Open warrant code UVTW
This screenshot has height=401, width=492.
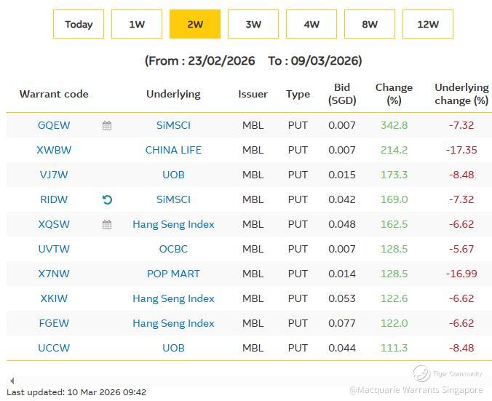(x=54, y=249)
